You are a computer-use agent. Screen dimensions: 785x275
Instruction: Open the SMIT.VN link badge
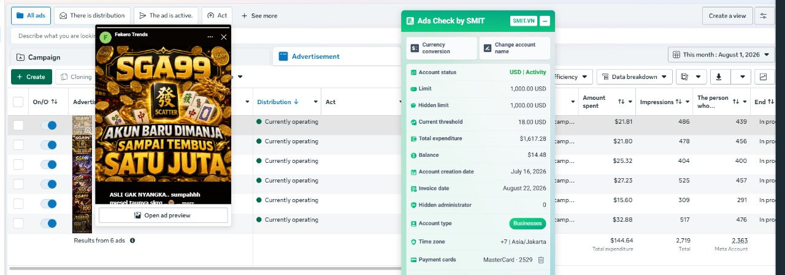(x=523, y=21)
